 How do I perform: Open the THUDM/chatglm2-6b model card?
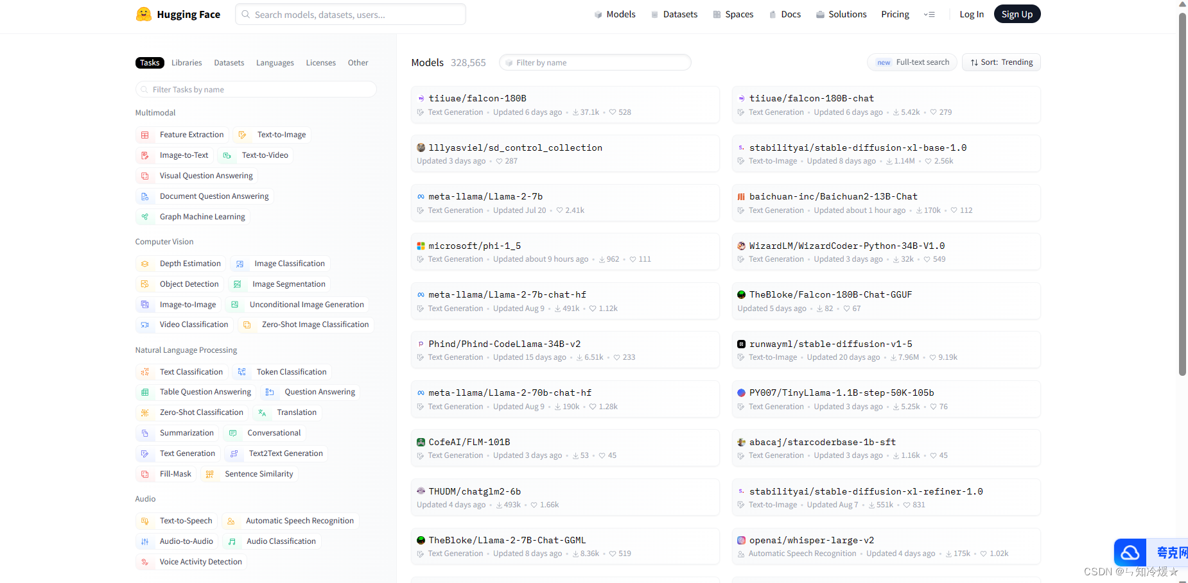[565, 498]
